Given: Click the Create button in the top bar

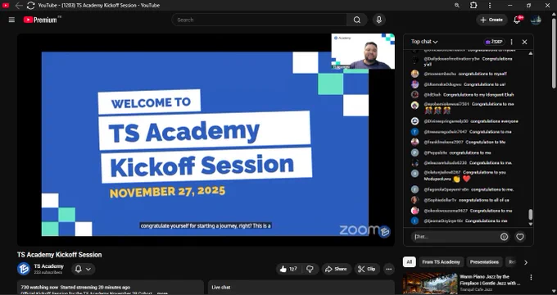Looking at the screenshot, I should (x=491, y=20).
